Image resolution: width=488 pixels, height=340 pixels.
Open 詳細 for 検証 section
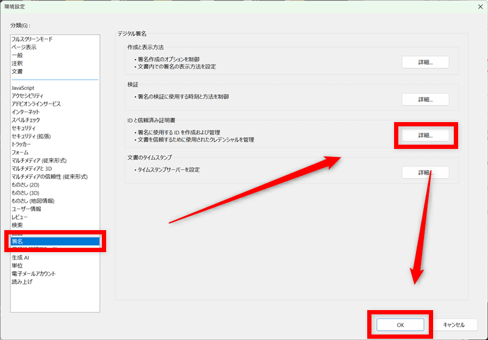425,99
